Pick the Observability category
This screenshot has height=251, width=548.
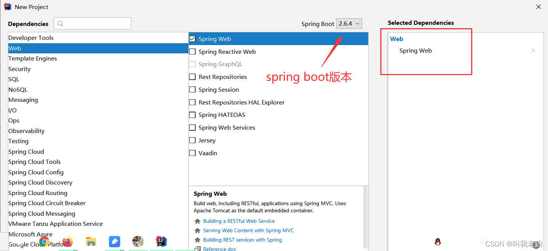(x=98, y=131)
